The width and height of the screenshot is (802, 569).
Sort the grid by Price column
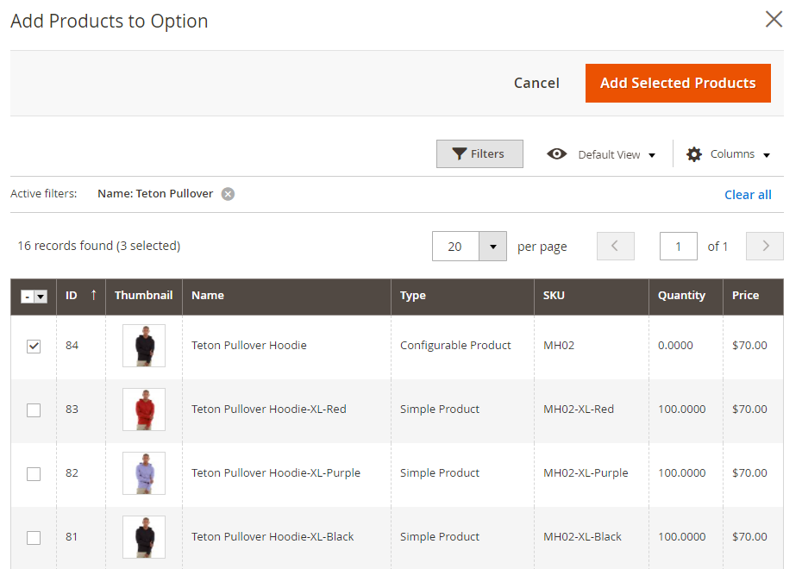point(745,296)
